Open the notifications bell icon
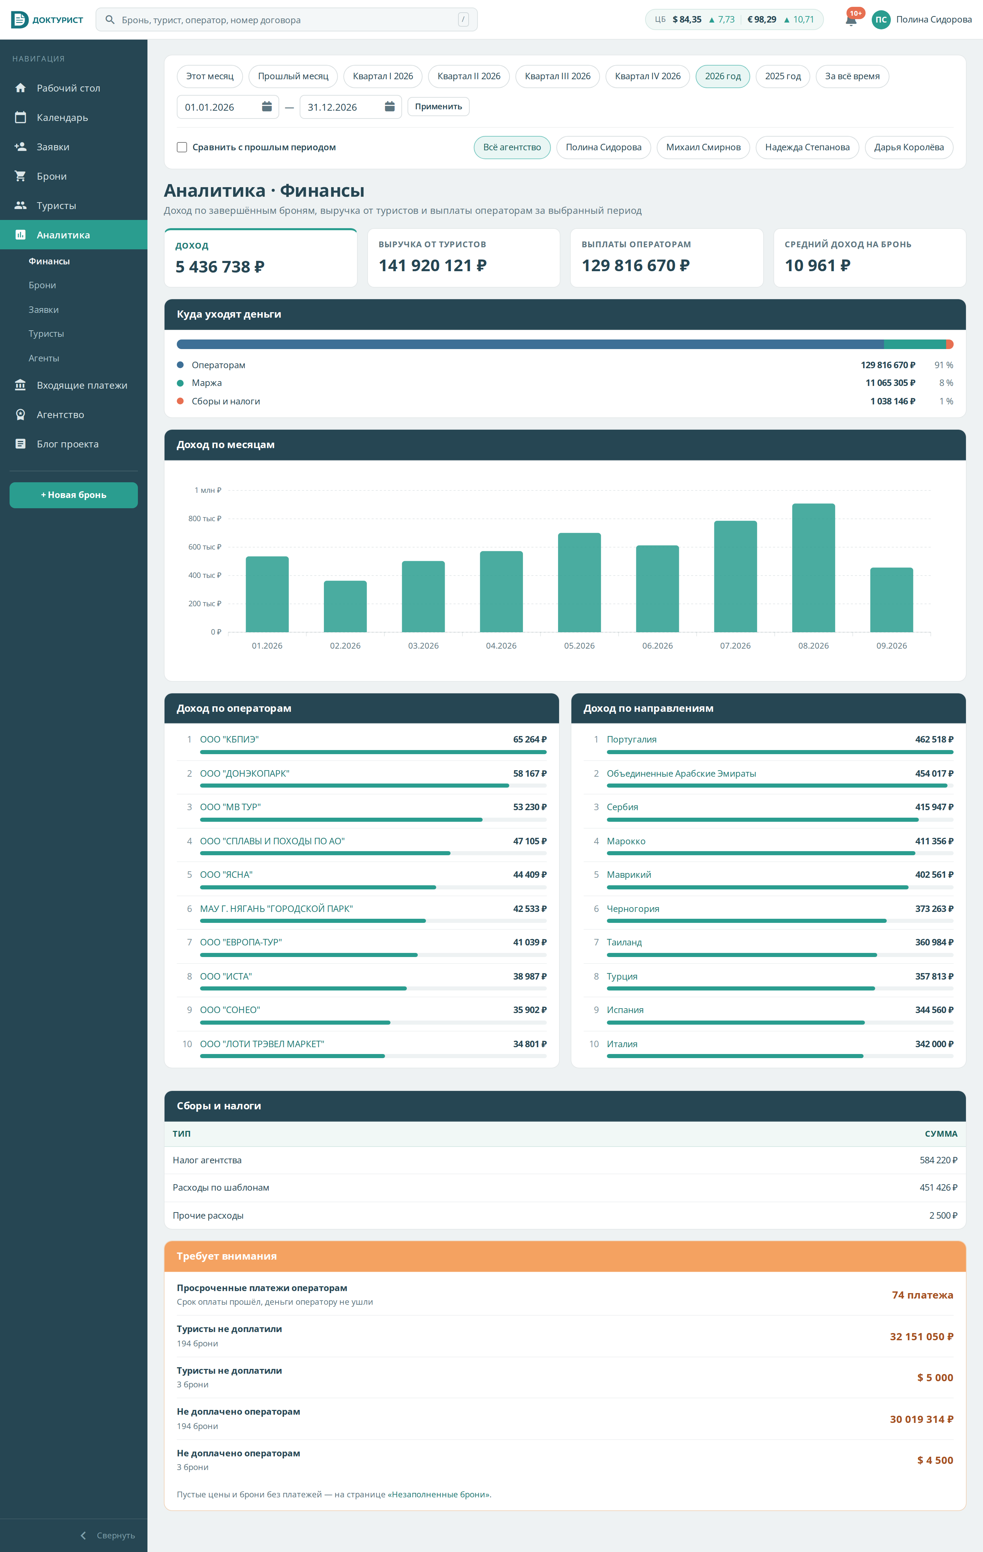 tap(850, 20)
